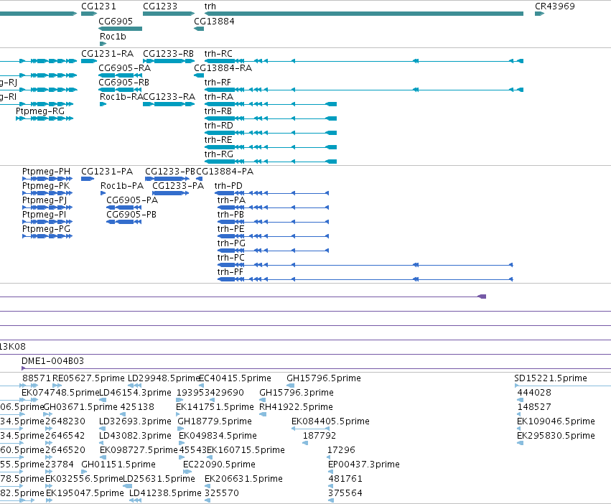
Task: Select transcript trh-RF
Action: click(364, 90)
